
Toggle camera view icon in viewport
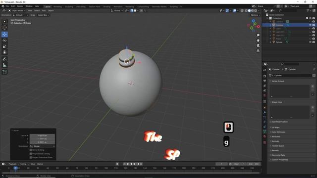click(258, 45)
